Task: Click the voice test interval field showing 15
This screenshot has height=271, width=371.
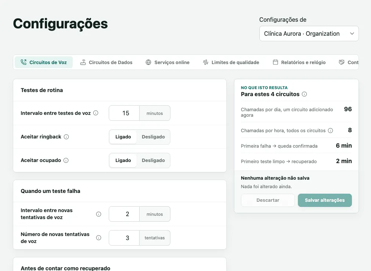Action: [x=125, y=113]
